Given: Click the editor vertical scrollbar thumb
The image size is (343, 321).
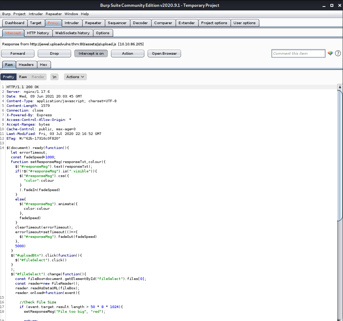Looking at the screenshot, I should [340, 155].
